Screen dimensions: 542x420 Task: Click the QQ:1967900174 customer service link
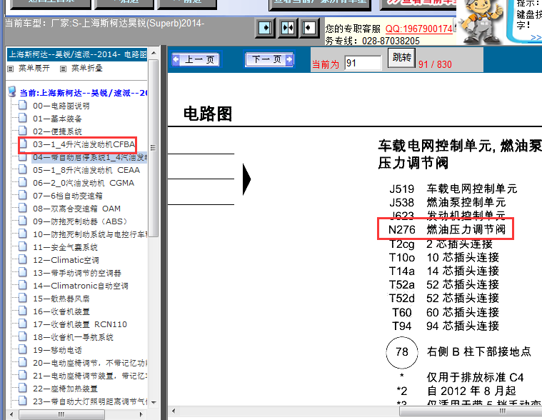pyautogui.click(x=418, y=29)
